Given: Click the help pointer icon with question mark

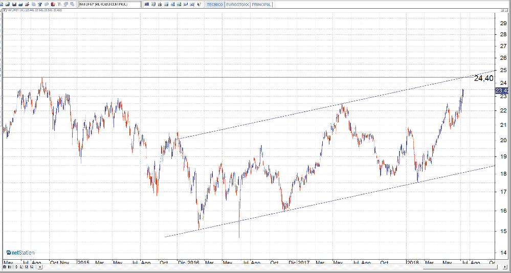Looking at the screenshot, I should 199,4.
